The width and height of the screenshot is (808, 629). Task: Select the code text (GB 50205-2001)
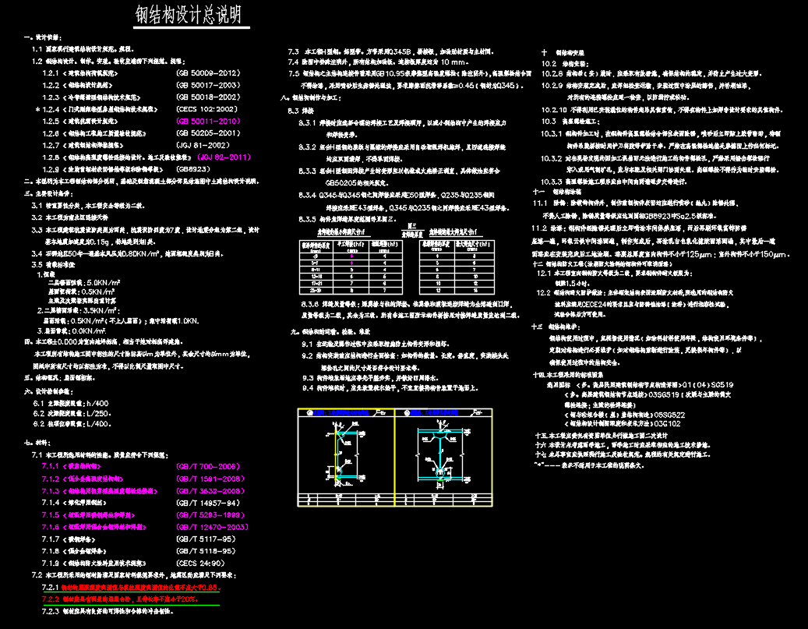(x=208, y=133)
